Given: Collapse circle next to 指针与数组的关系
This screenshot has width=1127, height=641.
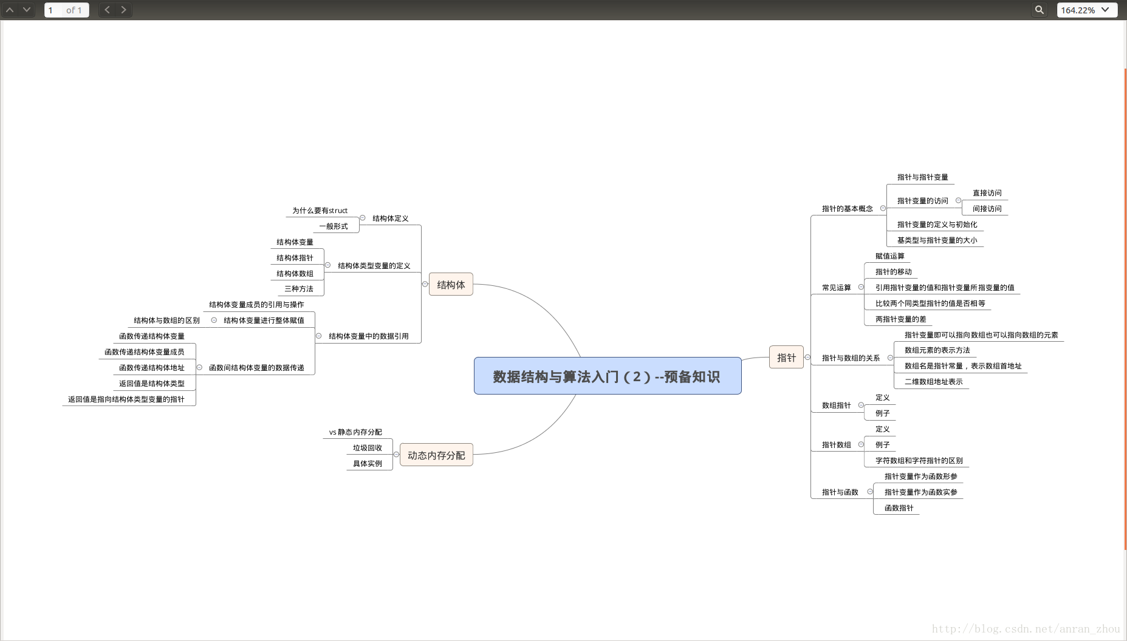Looking at the screenshot, I should click(890, 358).
